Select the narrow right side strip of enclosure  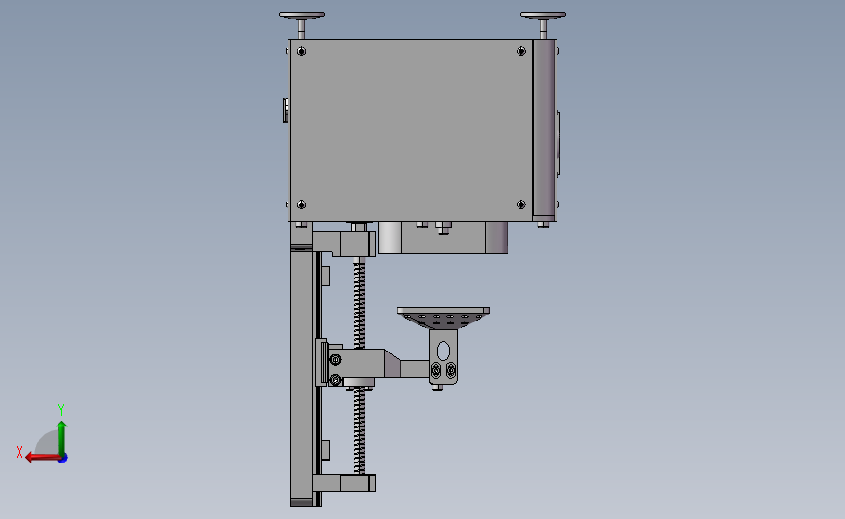[x=545, y=130]
